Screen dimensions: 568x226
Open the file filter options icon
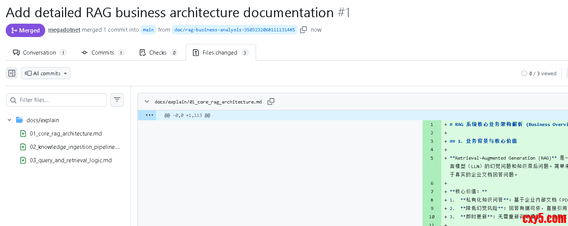tap(117, 100)
